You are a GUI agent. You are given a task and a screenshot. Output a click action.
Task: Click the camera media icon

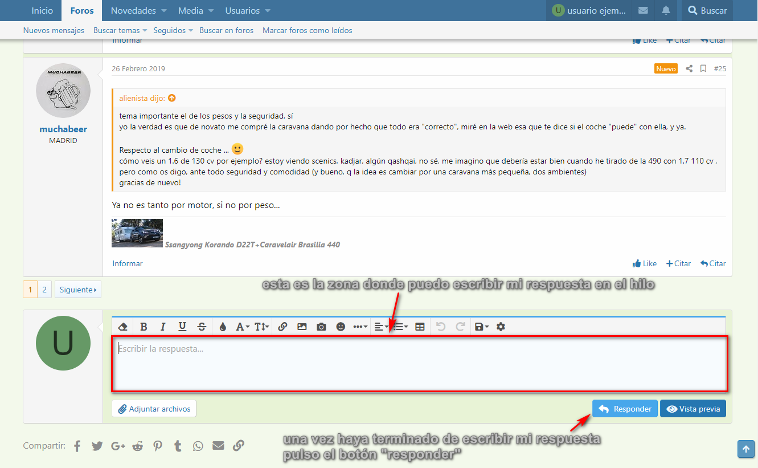(x=321, y=327)
